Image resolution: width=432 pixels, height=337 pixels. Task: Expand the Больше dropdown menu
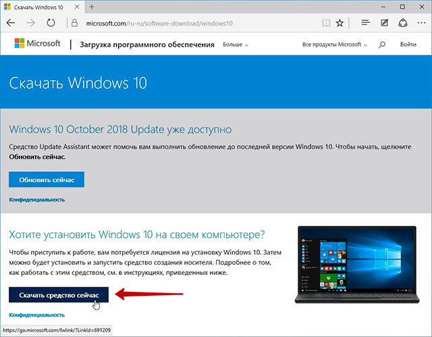point(236,44)
